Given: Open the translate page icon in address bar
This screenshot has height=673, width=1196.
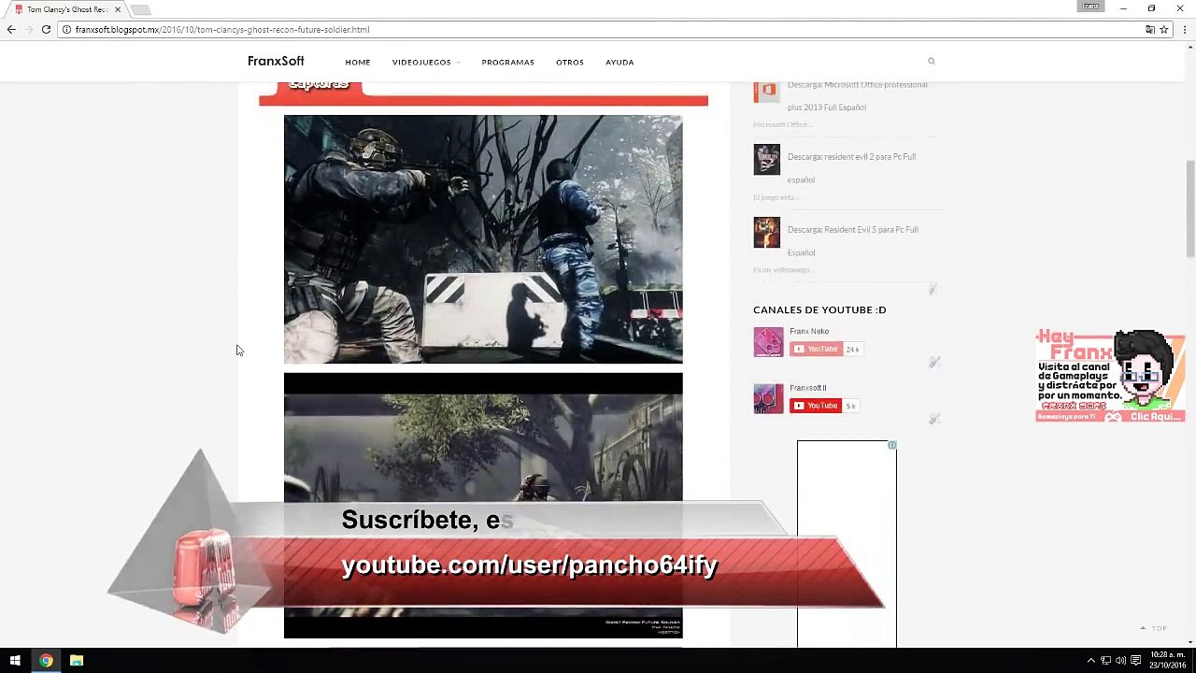Looking at the screenshot, I should click(x=1150, y=29).
